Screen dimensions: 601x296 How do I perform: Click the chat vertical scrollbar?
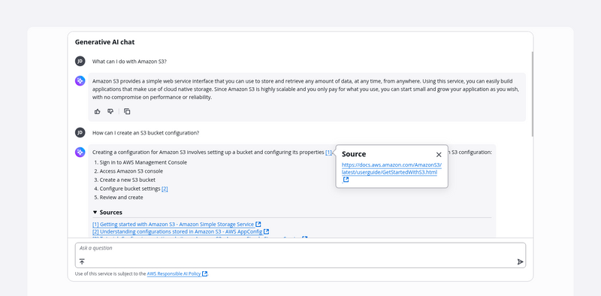tap(532, 94)
